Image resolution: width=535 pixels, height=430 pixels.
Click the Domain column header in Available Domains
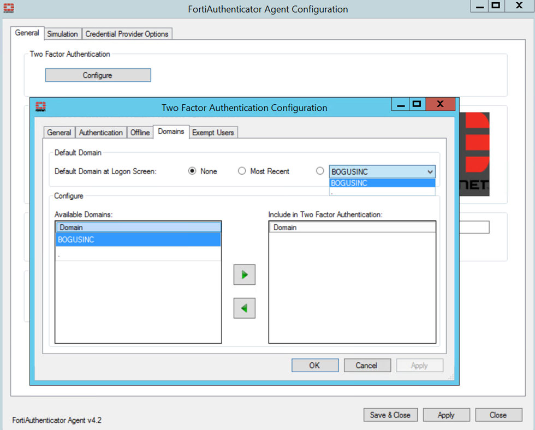138,227
